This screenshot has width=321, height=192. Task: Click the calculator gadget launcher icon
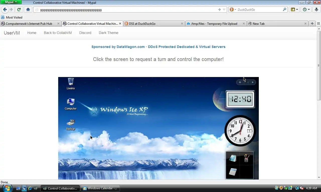pyautogui.click(x=233, y=171)
